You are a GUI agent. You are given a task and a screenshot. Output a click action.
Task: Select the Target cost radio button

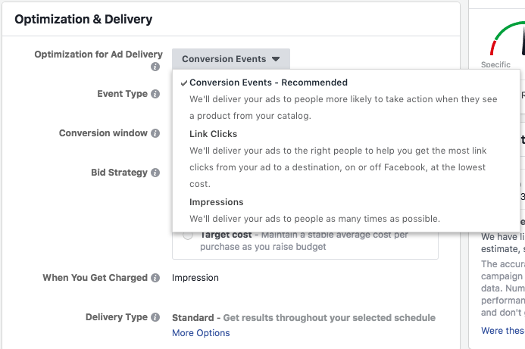point(188,235)
